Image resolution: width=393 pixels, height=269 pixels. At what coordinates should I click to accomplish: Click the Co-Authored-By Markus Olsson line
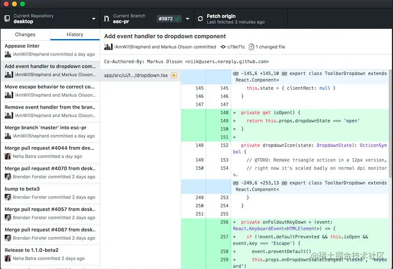[x=186, y=62]
